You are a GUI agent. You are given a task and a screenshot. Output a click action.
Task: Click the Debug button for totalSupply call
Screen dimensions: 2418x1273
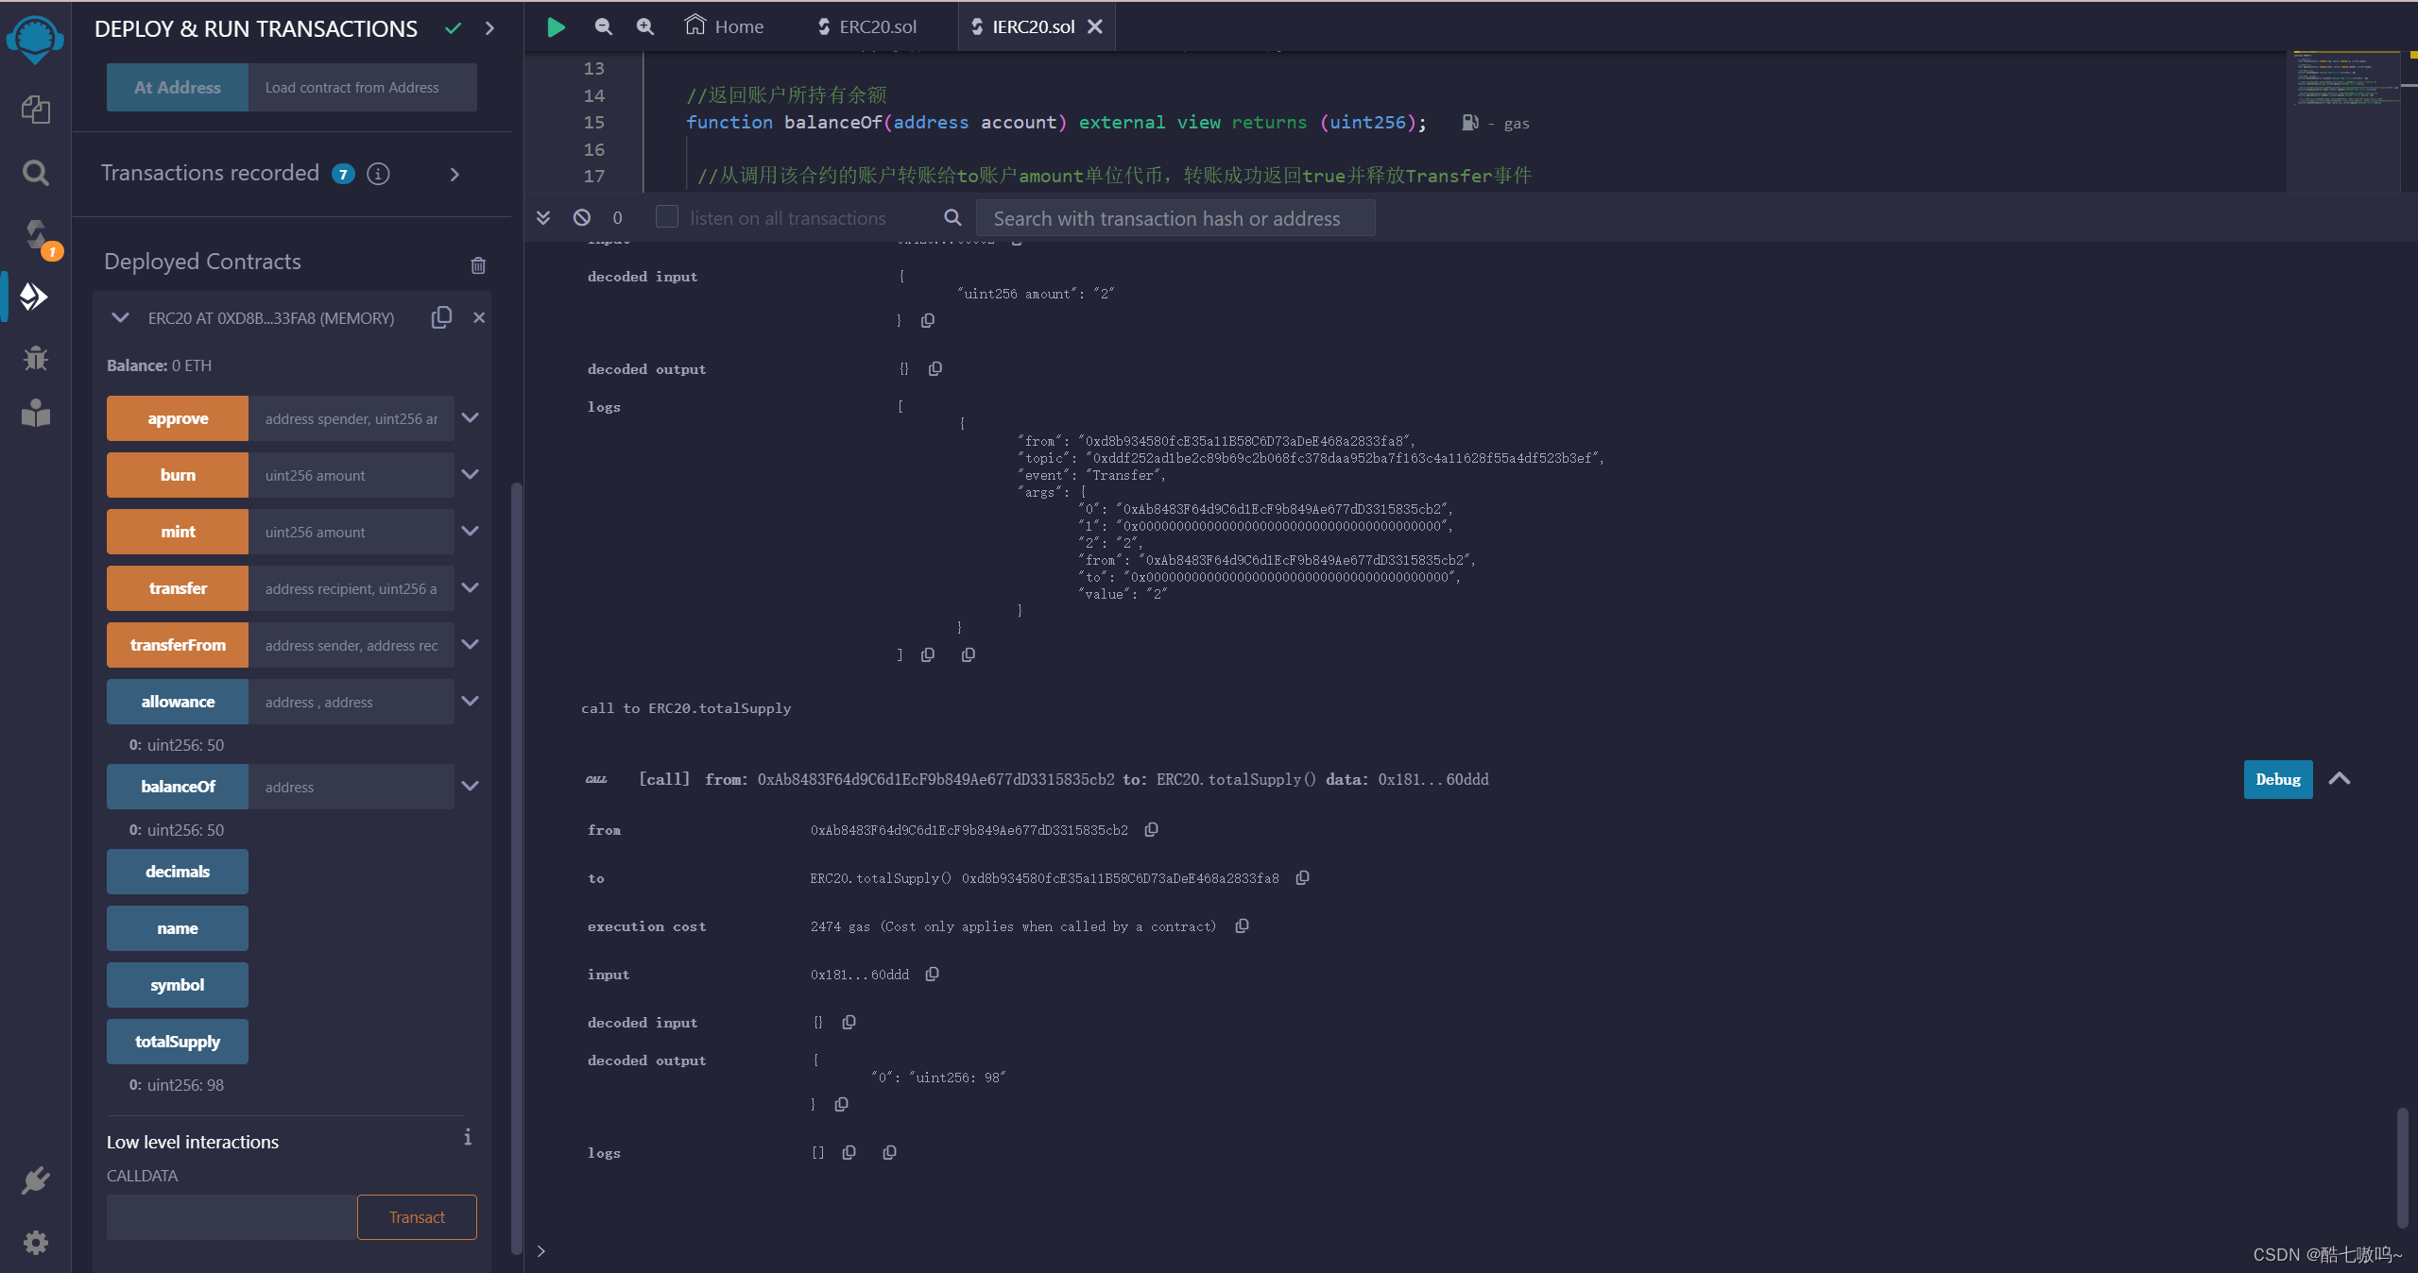(2272, 779)
